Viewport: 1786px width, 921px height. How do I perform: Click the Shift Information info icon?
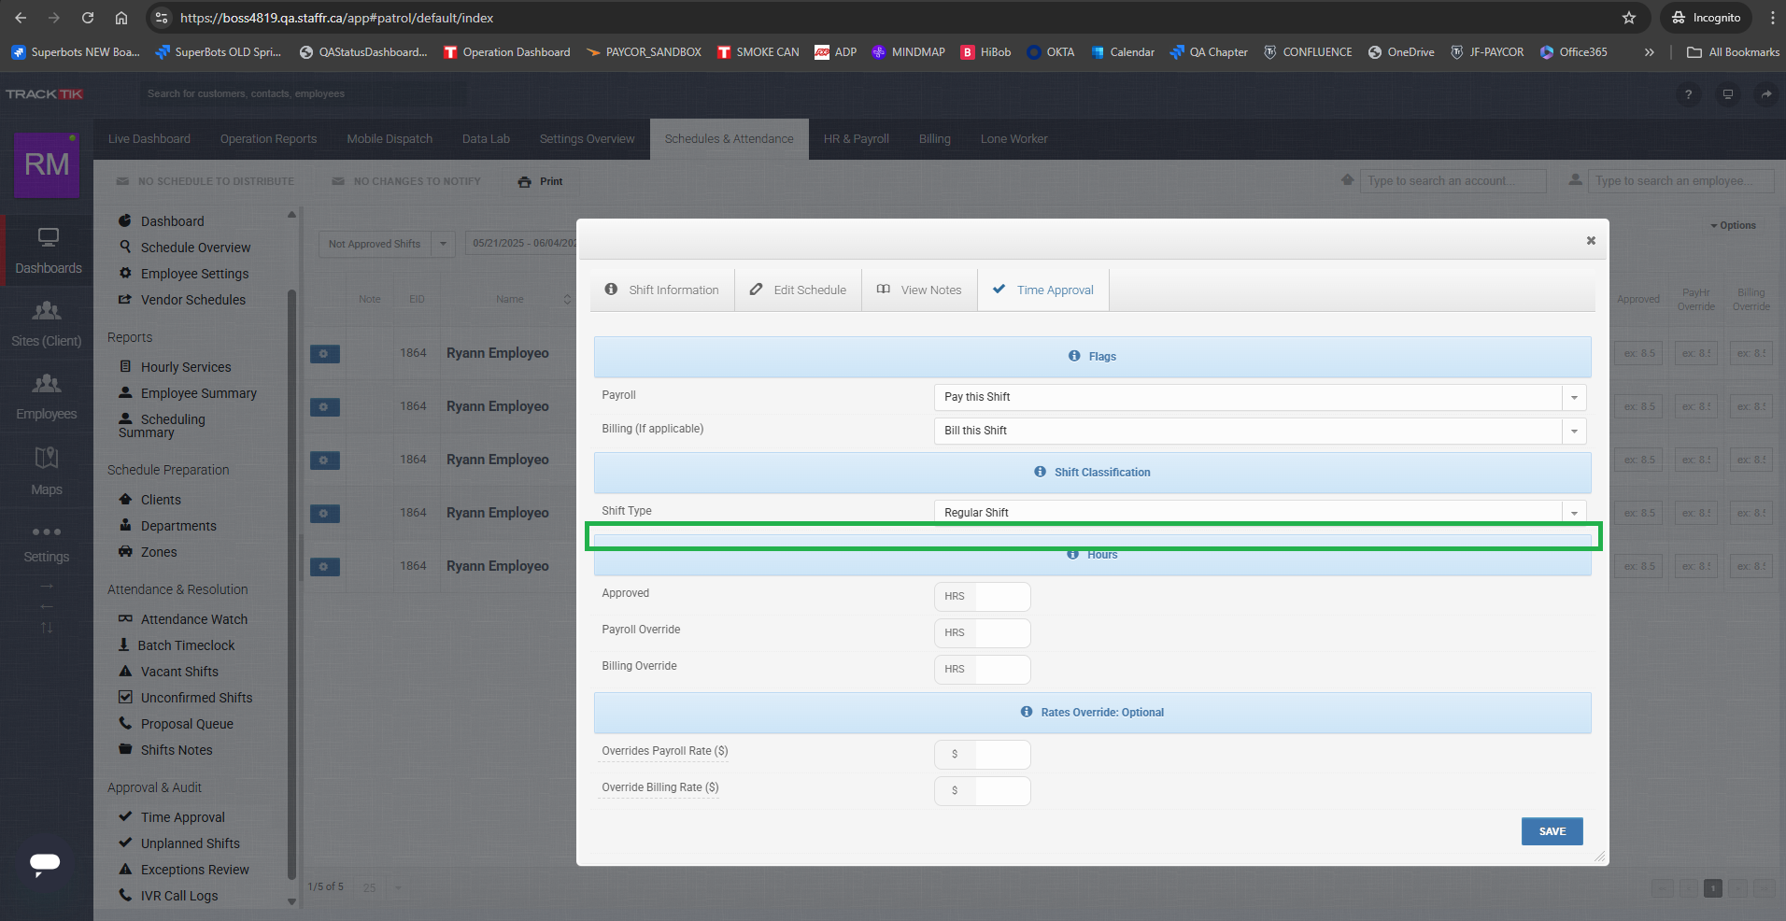(611, 290)
